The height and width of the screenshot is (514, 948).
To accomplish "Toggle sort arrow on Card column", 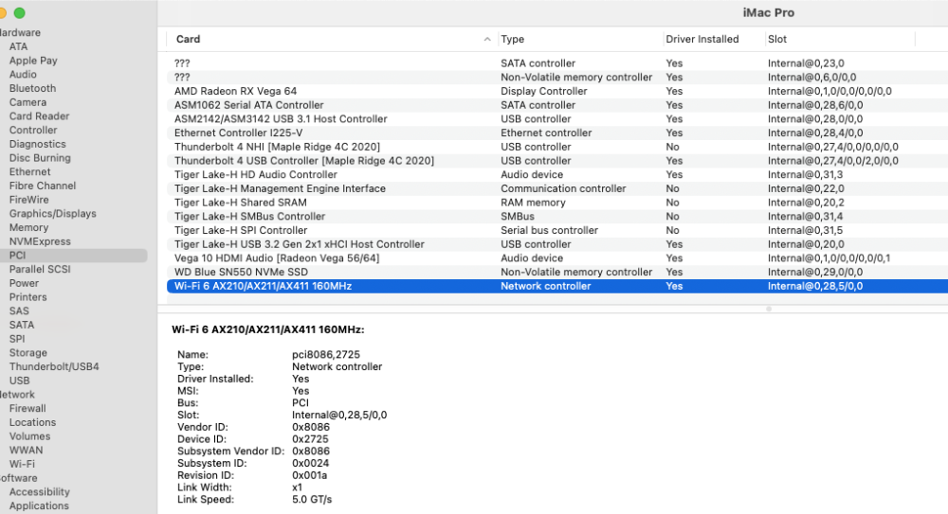I will 487,39.
